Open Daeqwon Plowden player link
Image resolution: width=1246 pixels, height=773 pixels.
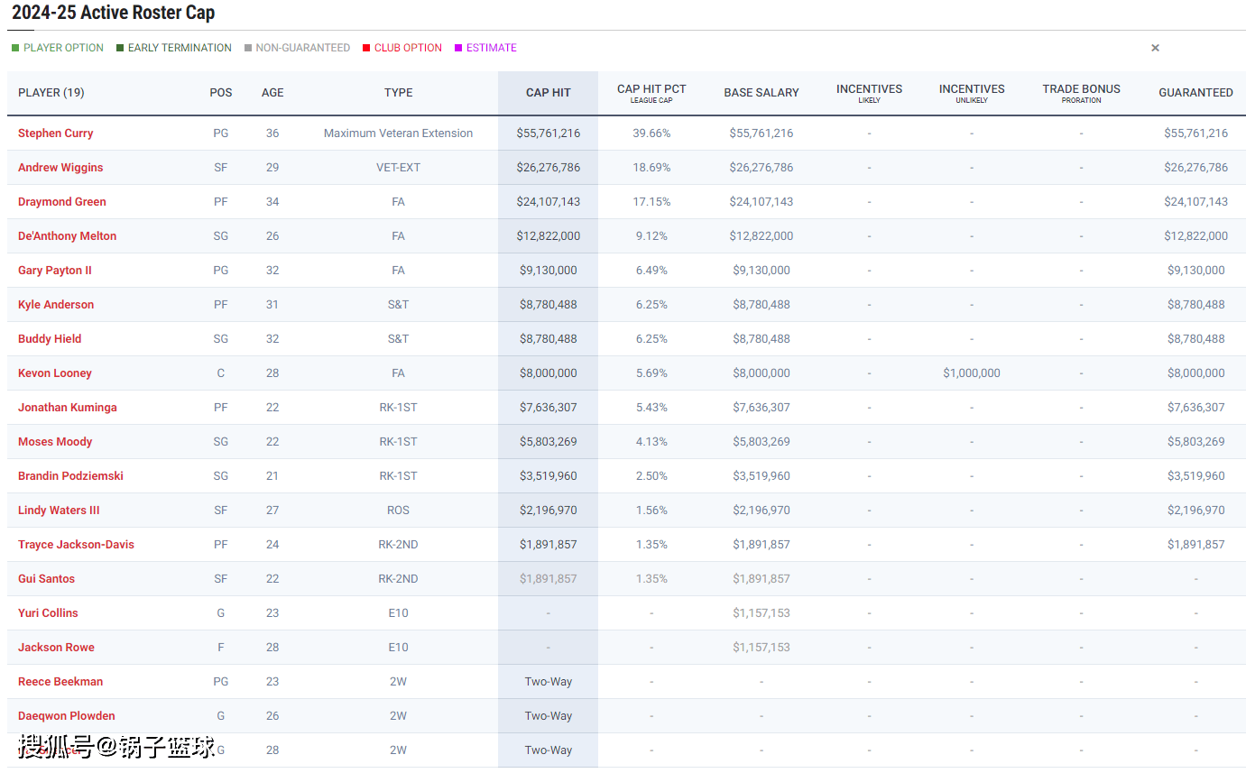[67, 715]
